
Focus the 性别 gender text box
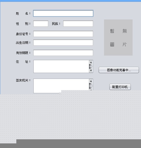[41, 24]
